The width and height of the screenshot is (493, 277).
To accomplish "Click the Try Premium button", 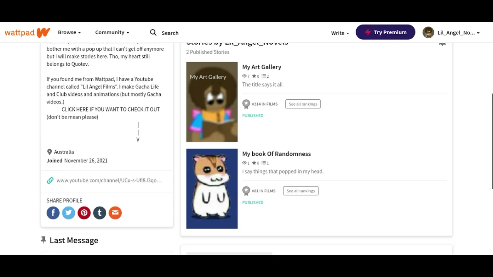I will (x=386, y=32).
